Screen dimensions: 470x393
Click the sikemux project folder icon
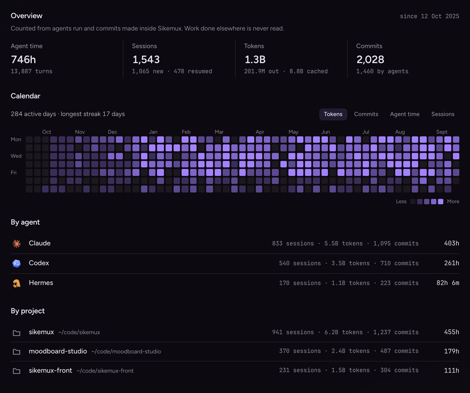[x=17, y=333]
